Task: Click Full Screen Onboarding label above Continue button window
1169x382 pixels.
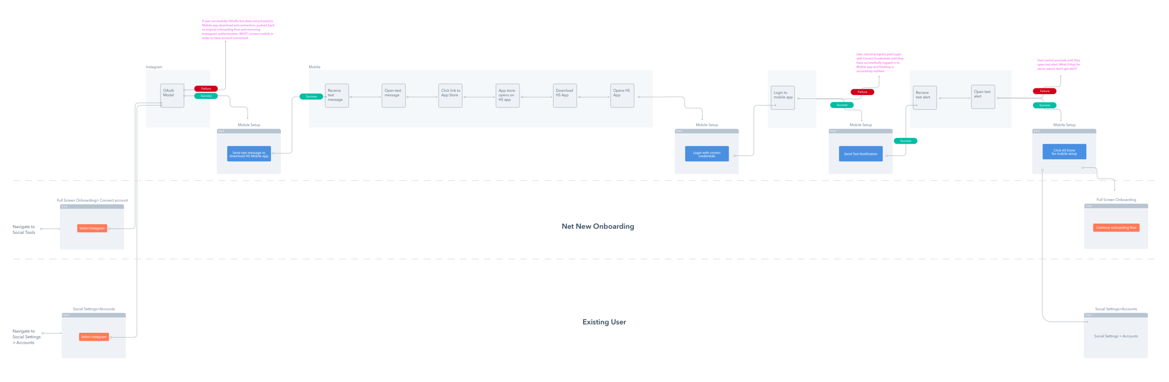Action: [1116, 200]
